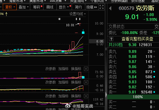
Task: Click 换指标 in the volume panel
Action: coord(76,69)
